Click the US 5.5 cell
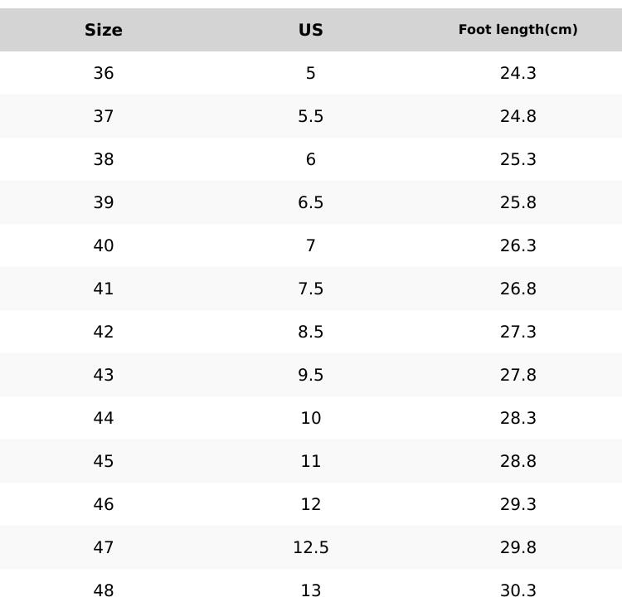Screen dimensions: 622x612 [x=311, y=116]
